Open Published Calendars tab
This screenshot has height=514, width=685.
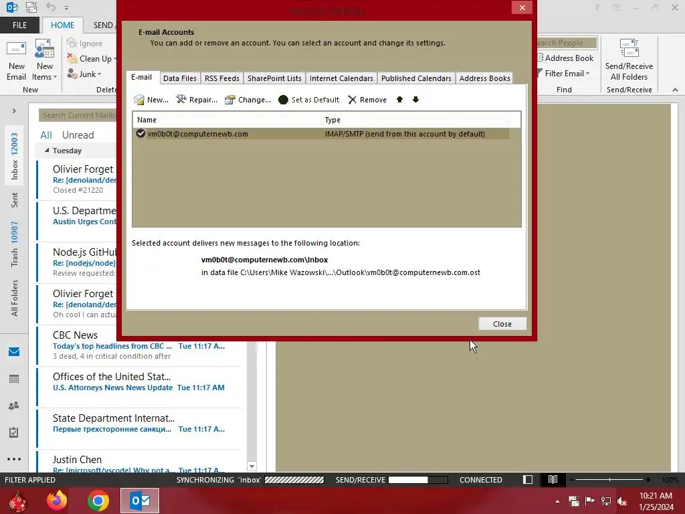coord(416,78)
